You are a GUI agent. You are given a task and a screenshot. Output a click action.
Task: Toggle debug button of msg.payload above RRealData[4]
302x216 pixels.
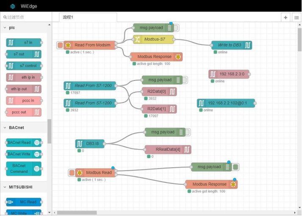(188, 132)
